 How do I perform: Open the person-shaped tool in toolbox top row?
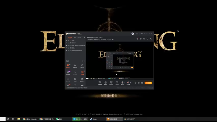[75, 66]
